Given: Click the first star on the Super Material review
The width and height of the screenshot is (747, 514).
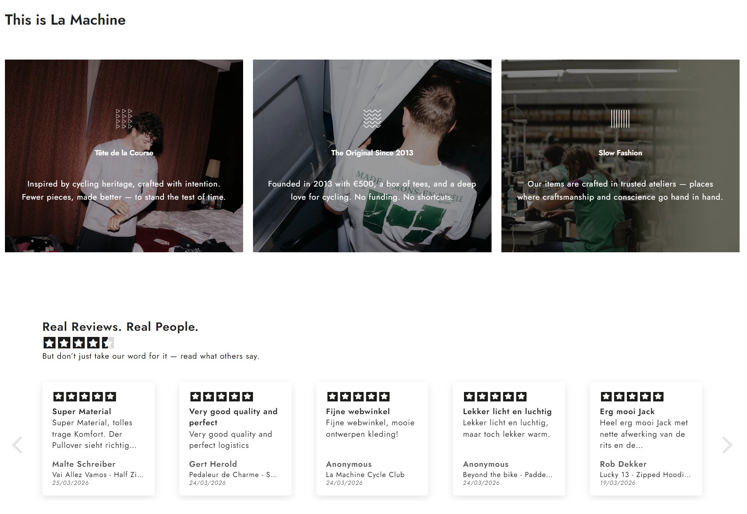Looking at the screenshot, I should coord(59,396).
